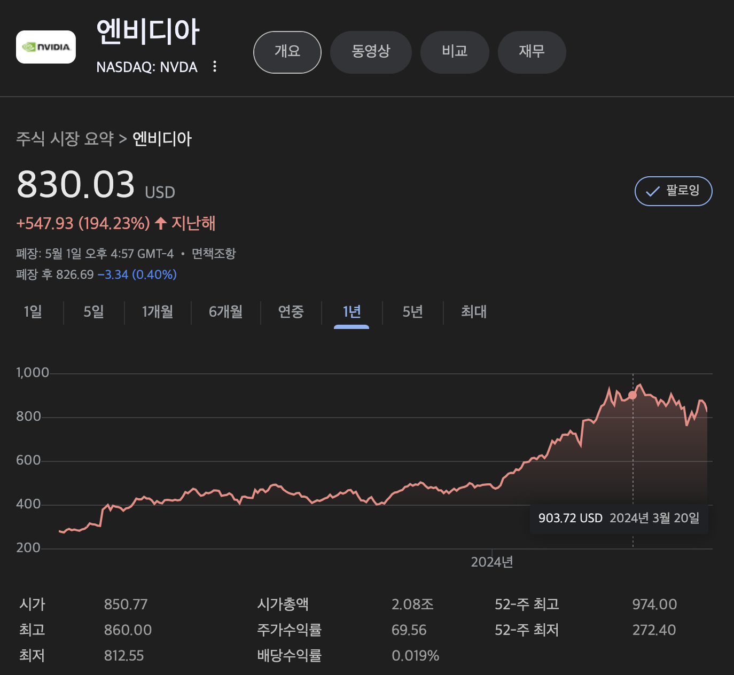The image size is (734, 675).
Task: Show the 최대 chart range
Action: 474,312
